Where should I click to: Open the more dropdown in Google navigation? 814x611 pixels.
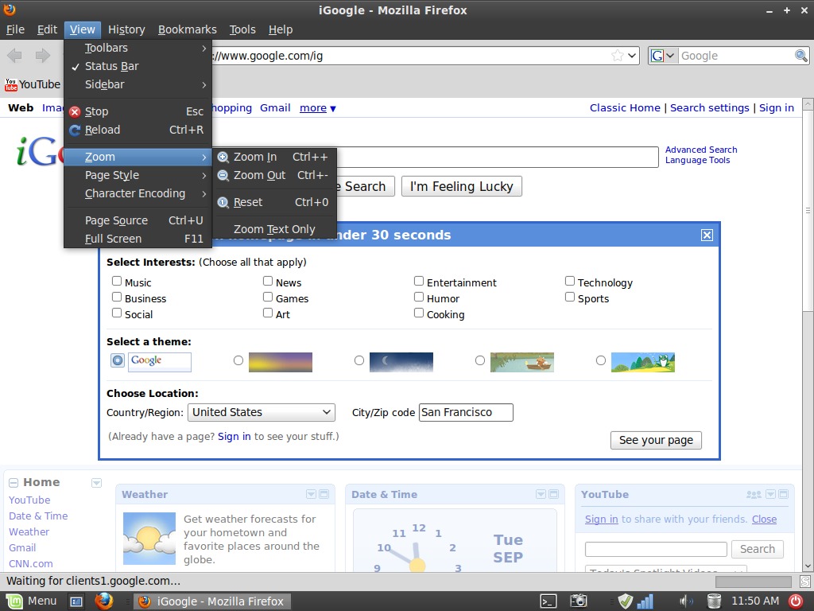click(318, 108)
